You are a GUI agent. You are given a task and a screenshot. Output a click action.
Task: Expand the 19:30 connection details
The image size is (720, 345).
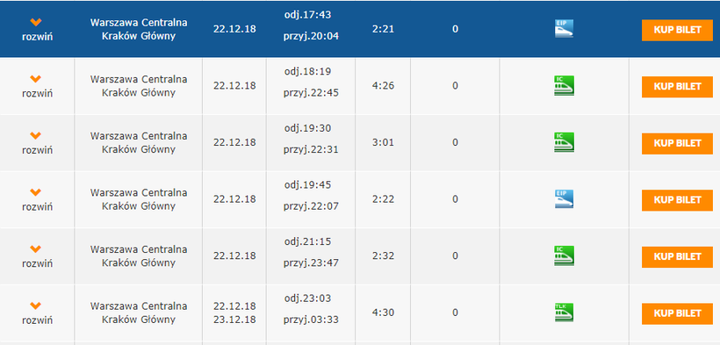pos(37,143)
